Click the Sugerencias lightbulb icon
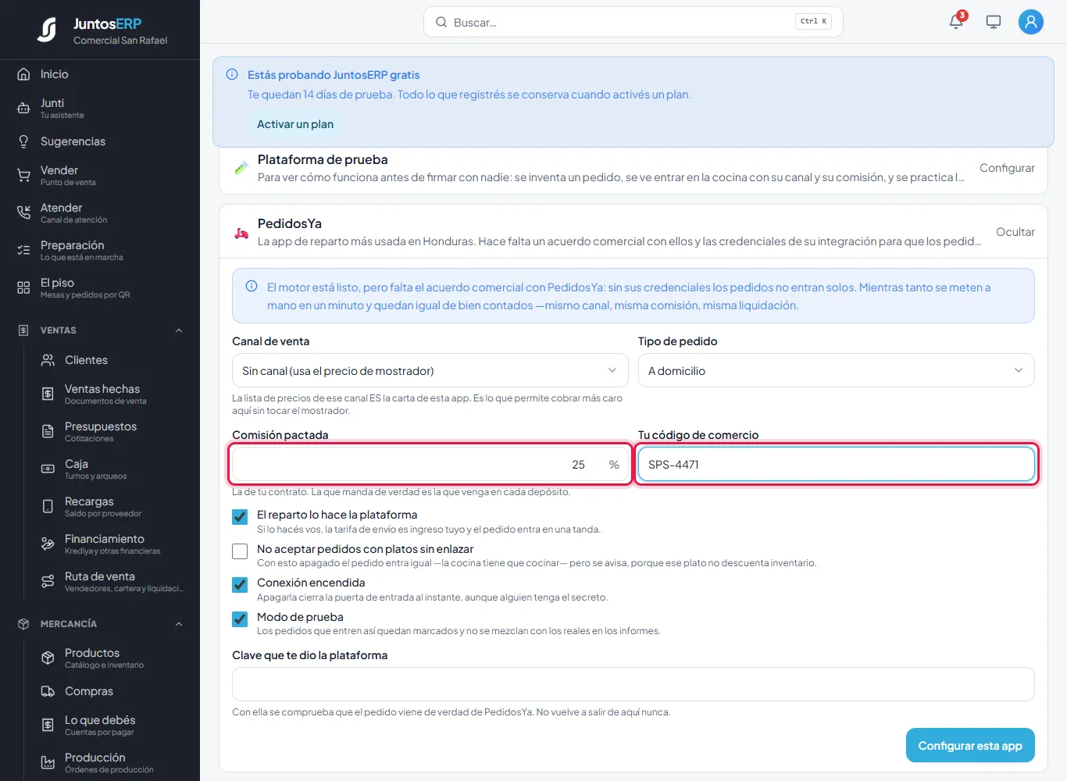 (23, 141)
